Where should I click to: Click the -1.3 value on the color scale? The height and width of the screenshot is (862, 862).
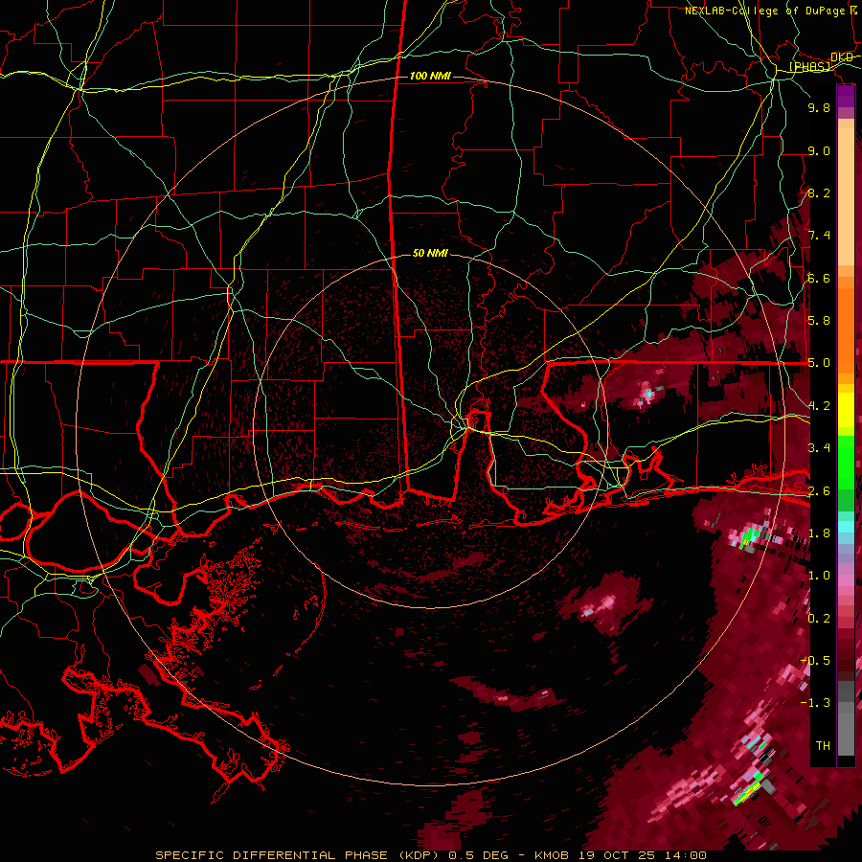click(x=815, y=703)
